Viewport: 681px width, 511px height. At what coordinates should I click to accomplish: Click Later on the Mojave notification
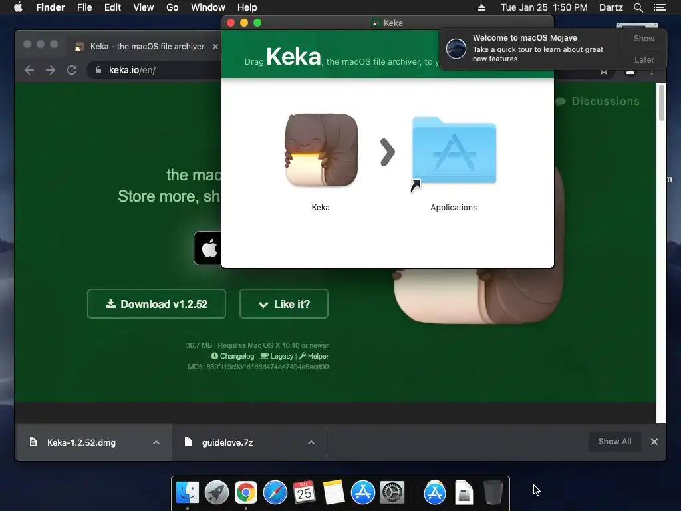click(x=644, y=59)
